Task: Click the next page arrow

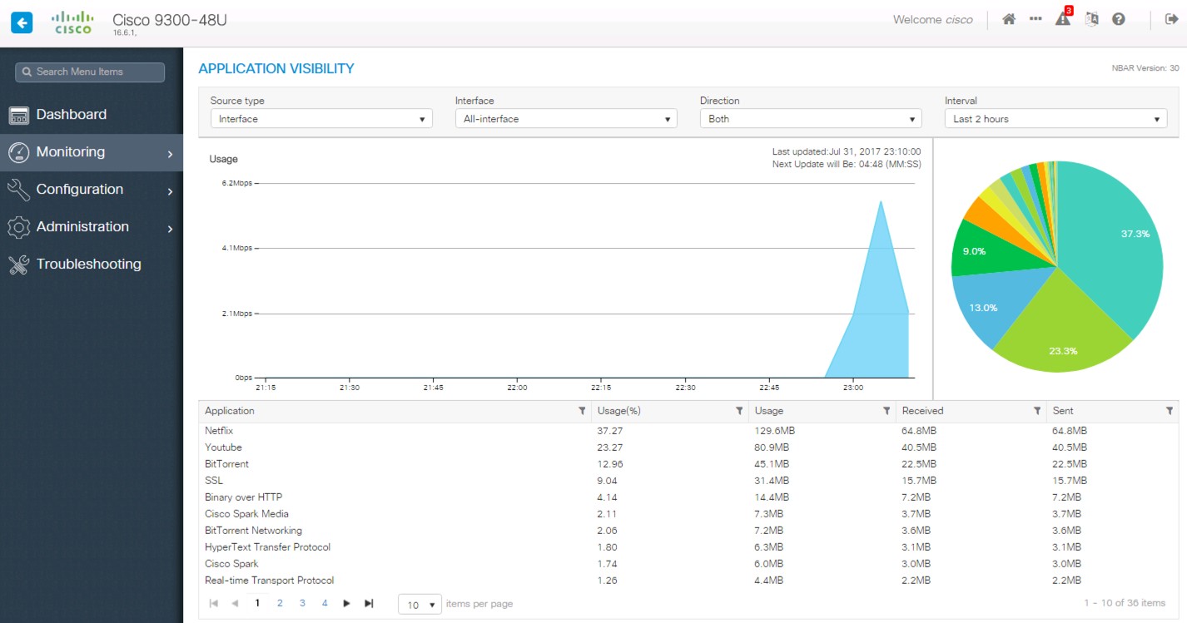Action: [x=347, y=603]
